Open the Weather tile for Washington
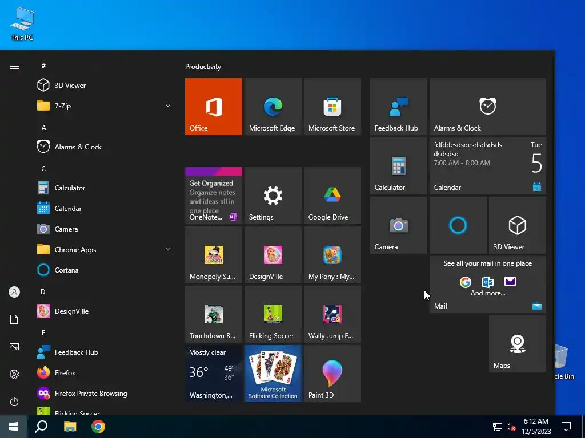The height and width of the screenshot is (438, 585). coord(214,374)
